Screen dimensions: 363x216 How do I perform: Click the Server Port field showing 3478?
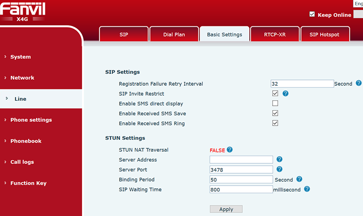pos(241,169)
